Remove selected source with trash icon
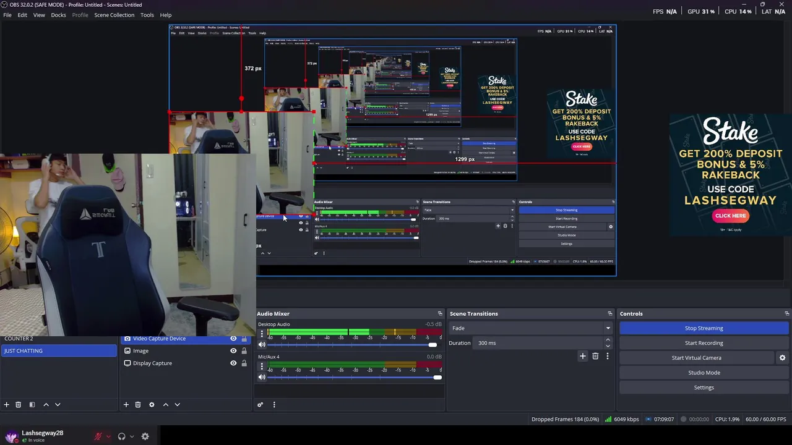The width and height of the screenshot is (792, 445). coord(138,404)
